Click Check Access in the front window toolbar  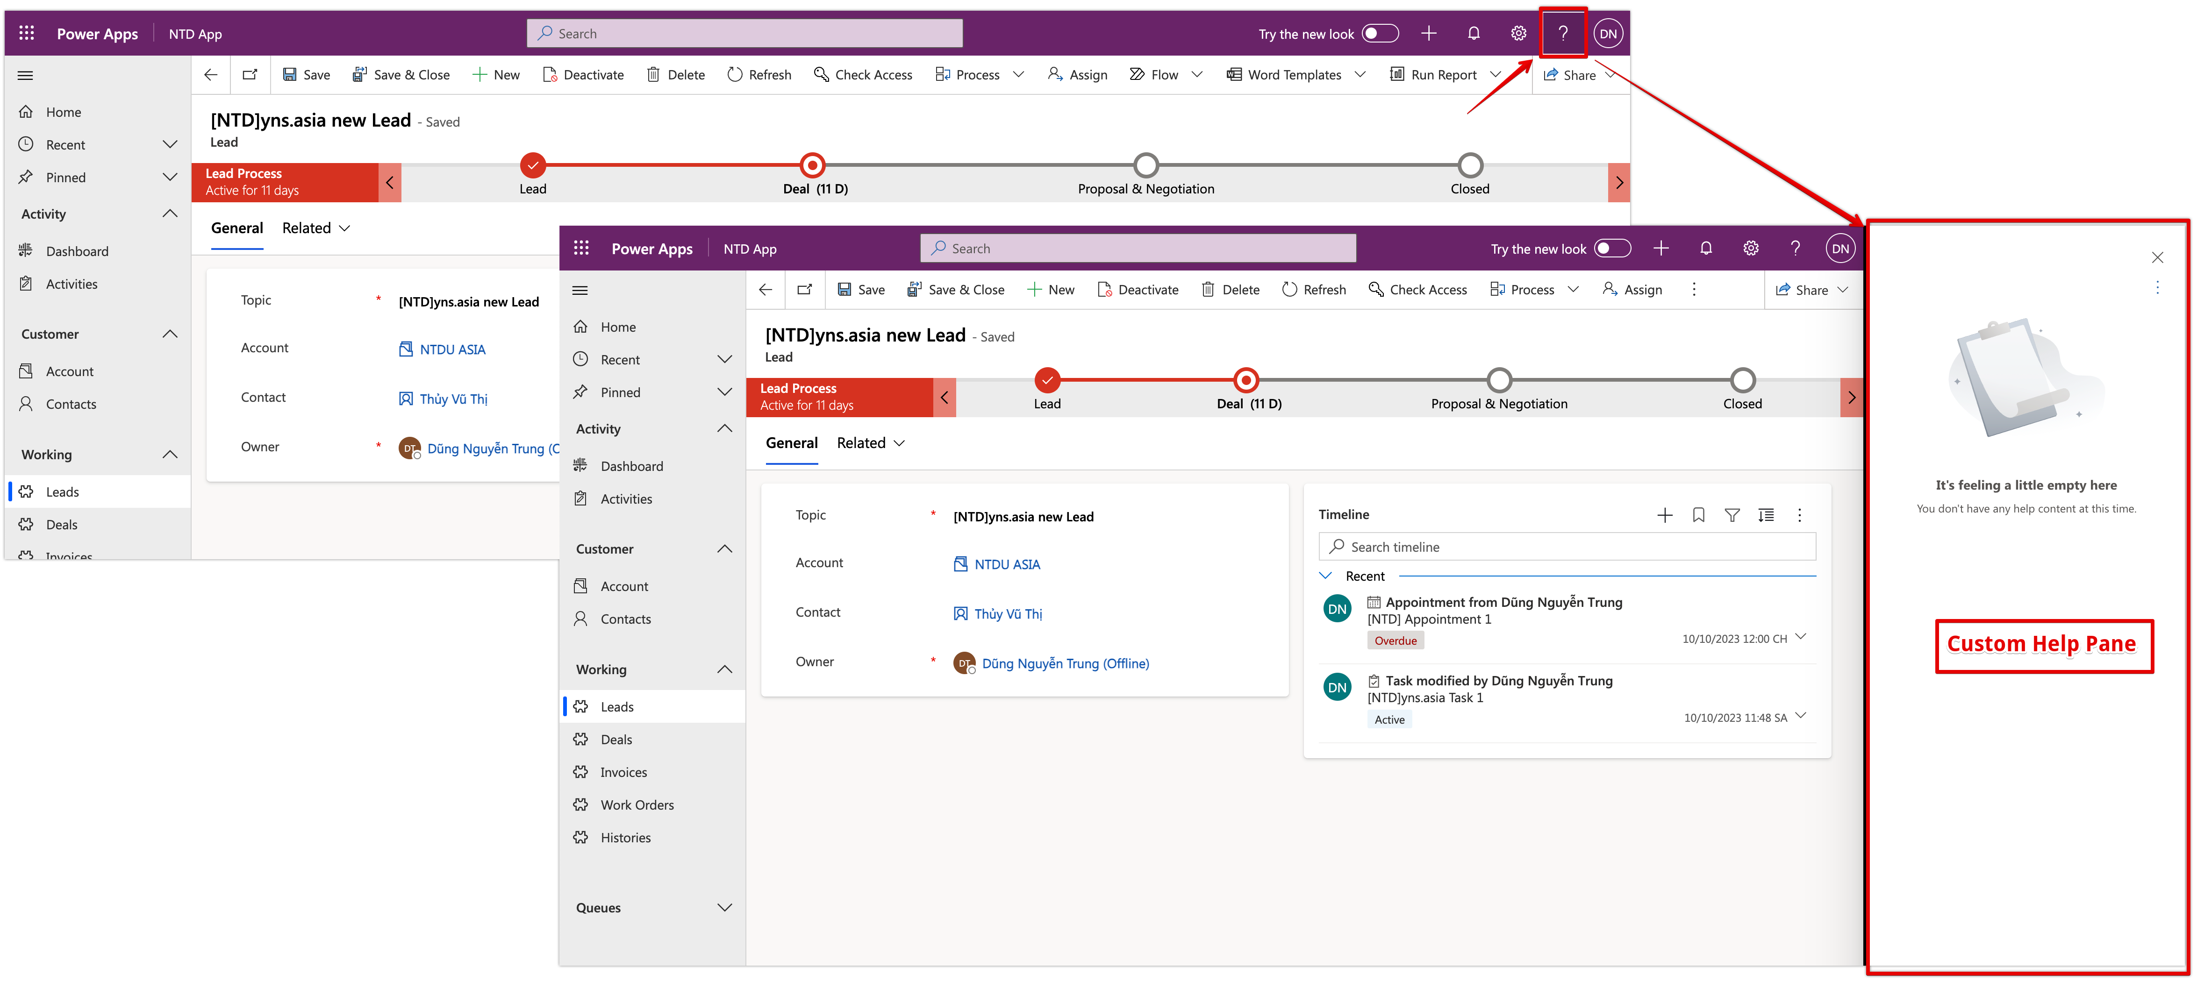click(x=1417, y=290)
